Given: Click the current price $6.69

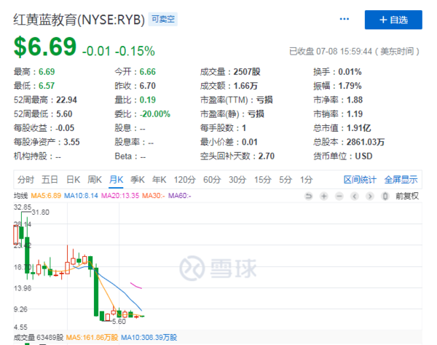Looking at the screenshot, I should [x=45, y=47].
